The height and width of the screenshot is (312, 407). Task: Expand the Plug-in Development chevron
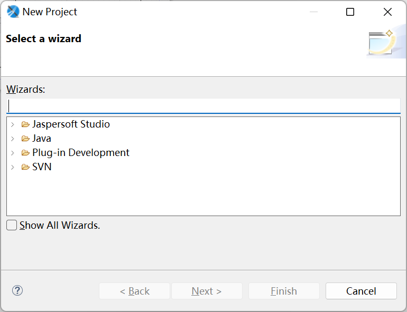13,153
